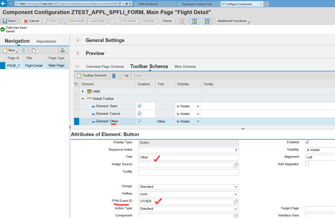Switch to the side-by-side layout icon
The width and height of the screenshot is (335, 218).
(194, 21)
